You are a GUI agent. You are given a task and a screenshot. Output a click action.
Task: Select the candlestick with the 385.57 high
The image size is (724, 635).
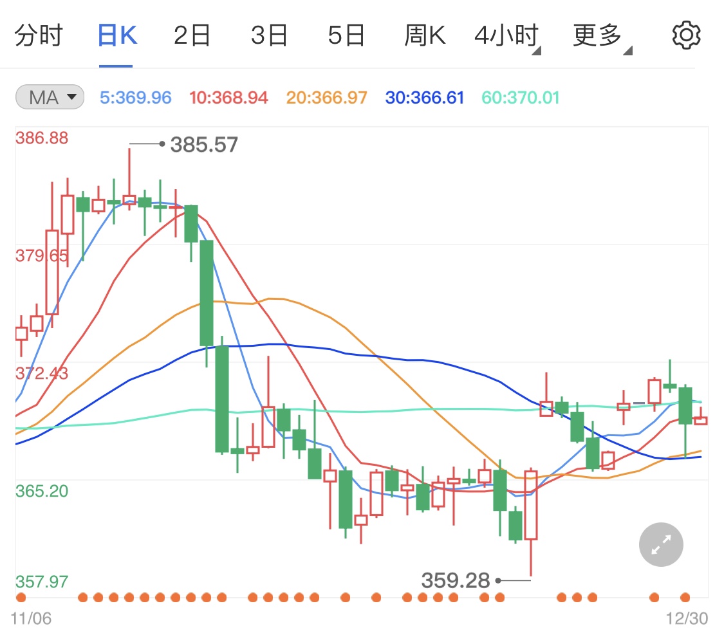tap(129, 179)
